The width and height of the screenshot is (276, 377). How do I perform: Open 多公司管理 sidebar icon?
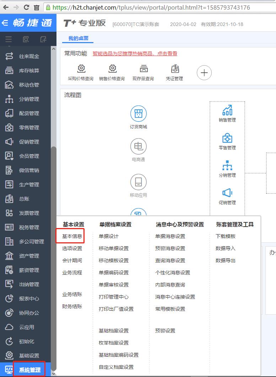[9, 241]
